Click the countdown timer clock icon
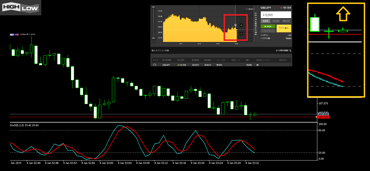This screenshot has width=370, height=171. point(247,9)
